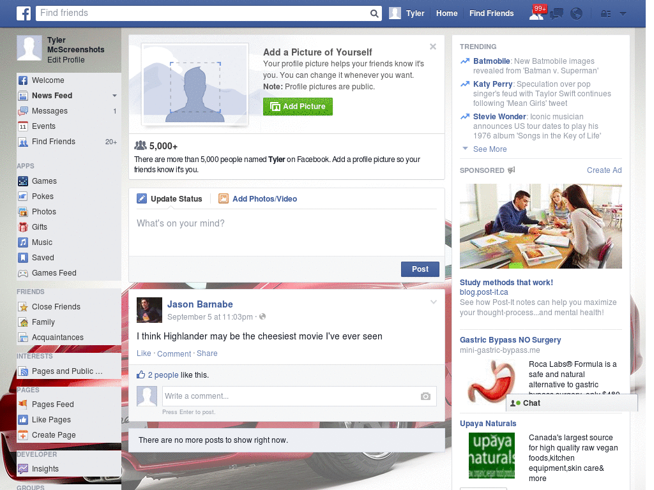Open Tyler profile in top bar
Viewport: 654px width, 490px height.
point(407,13)
